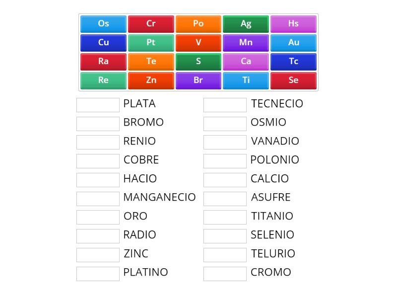Select the Cr element tile

point(151,23)
